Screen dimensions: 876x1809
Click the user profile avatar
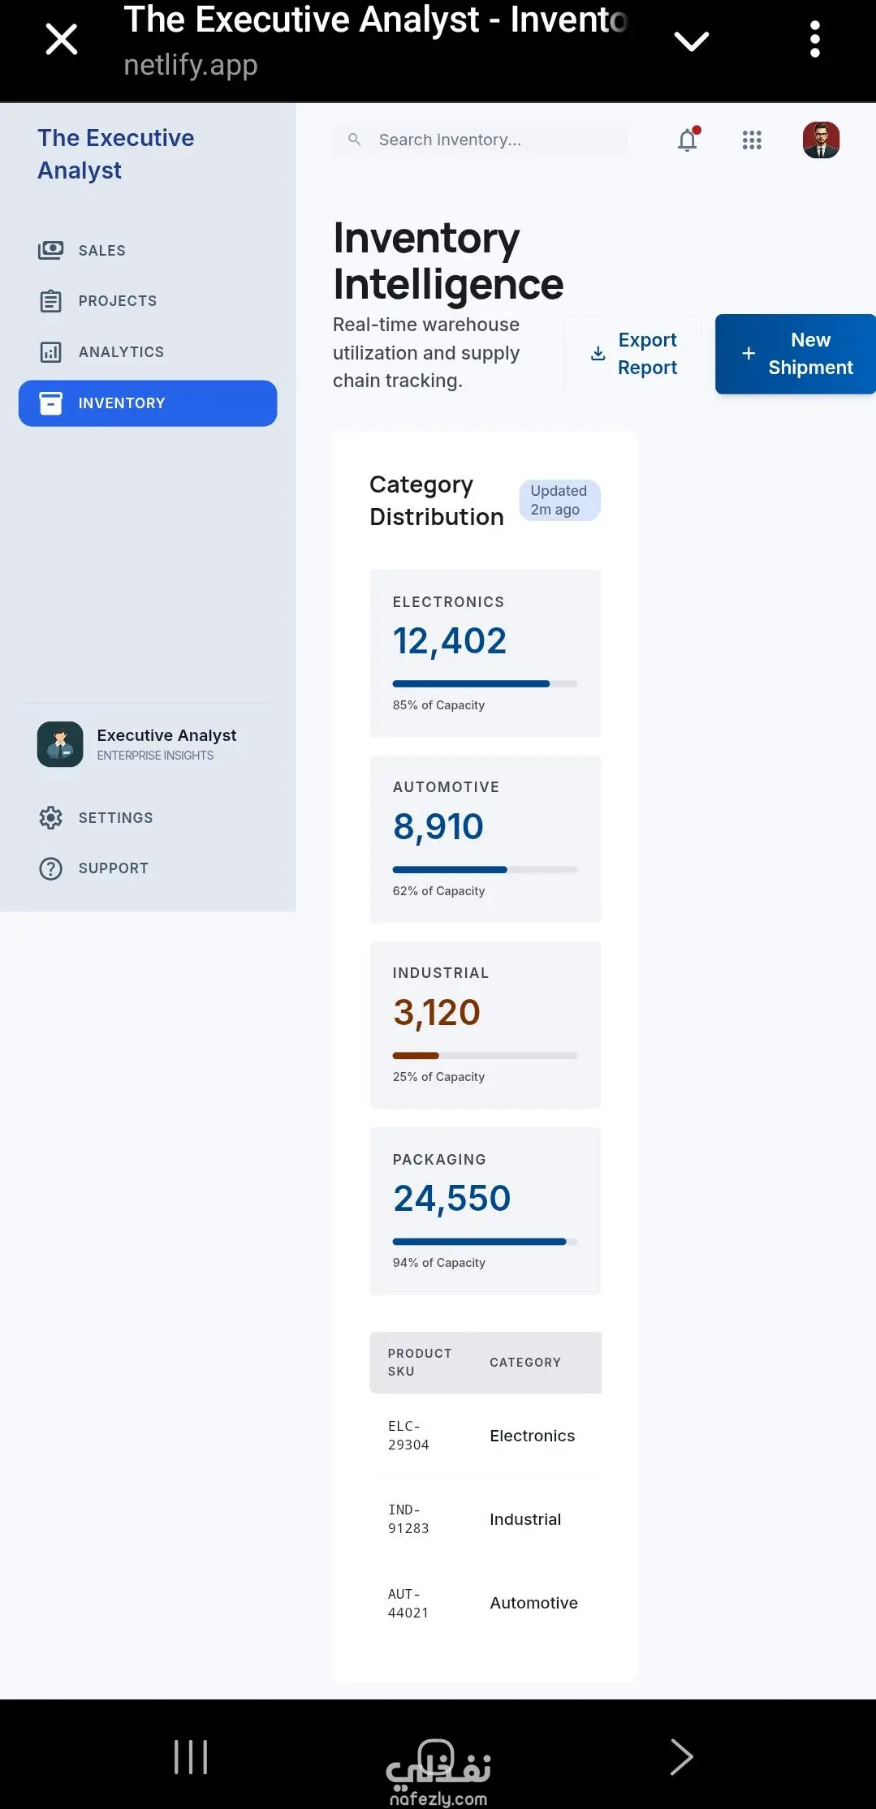coord(821,140)
